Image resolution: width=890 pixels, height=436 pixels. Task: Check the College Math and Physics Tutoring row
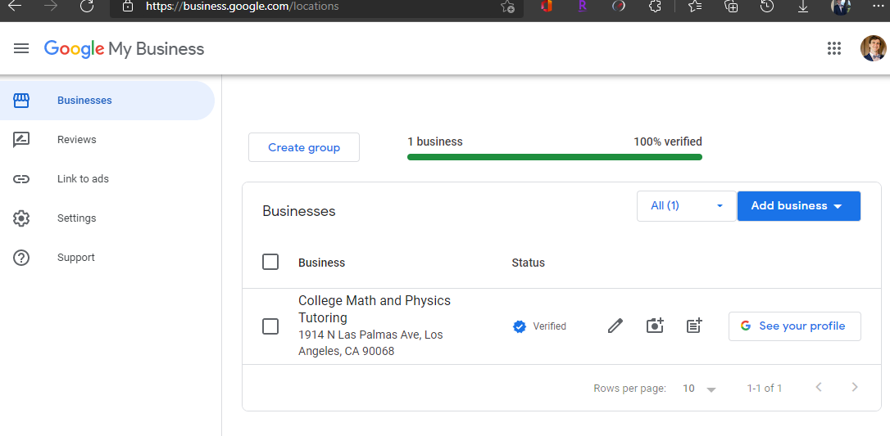point(270,326)
